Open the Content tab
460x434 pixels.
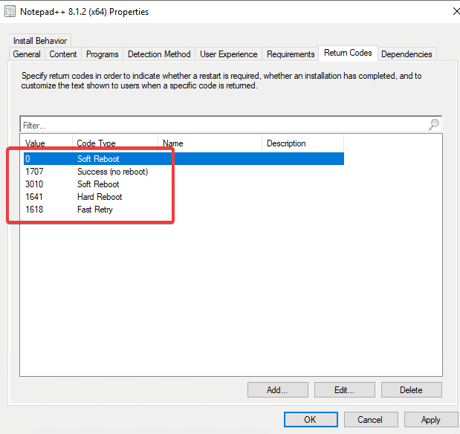pos(63,54)
